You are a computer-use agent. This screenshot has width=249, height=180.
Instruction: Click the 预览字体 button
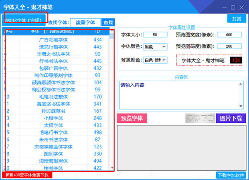click(x=132, y=118)
